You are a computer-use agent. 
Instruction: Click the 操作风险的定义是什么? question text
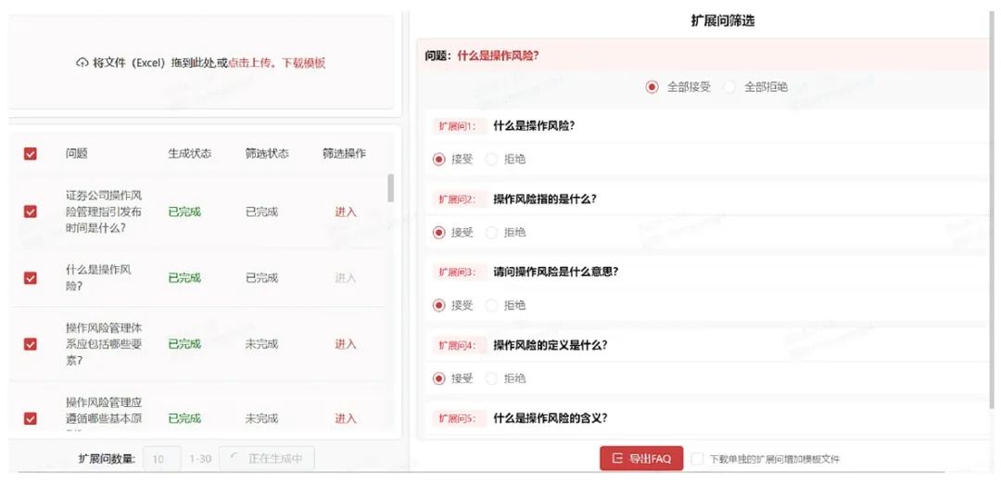point(550,345)
